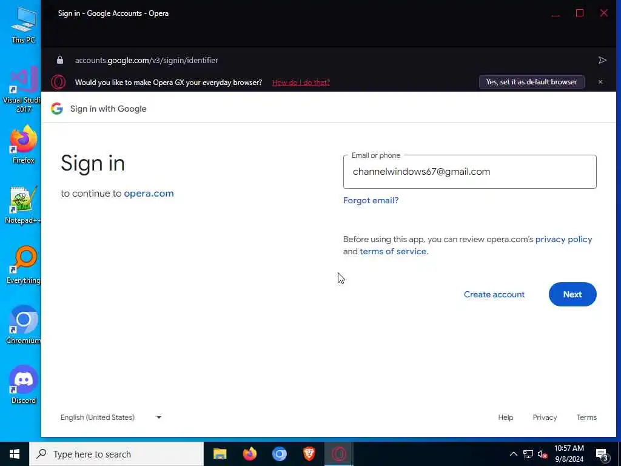Viewport: 621px width, 466px height.
Task: Open the terms of service link
Action: (394, 251)
